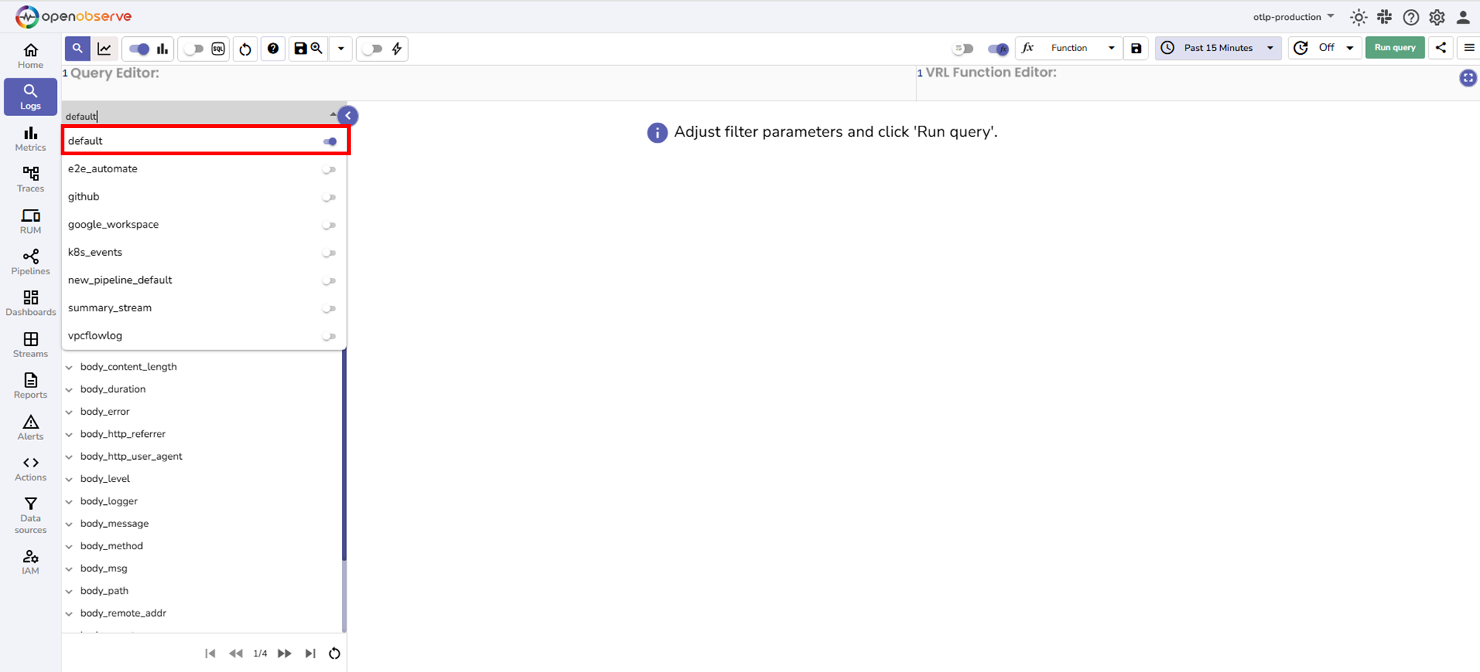Click the stream search input field
This screenshot has height=672, width=1480.
pyautogui.click(x=196, y=116)
